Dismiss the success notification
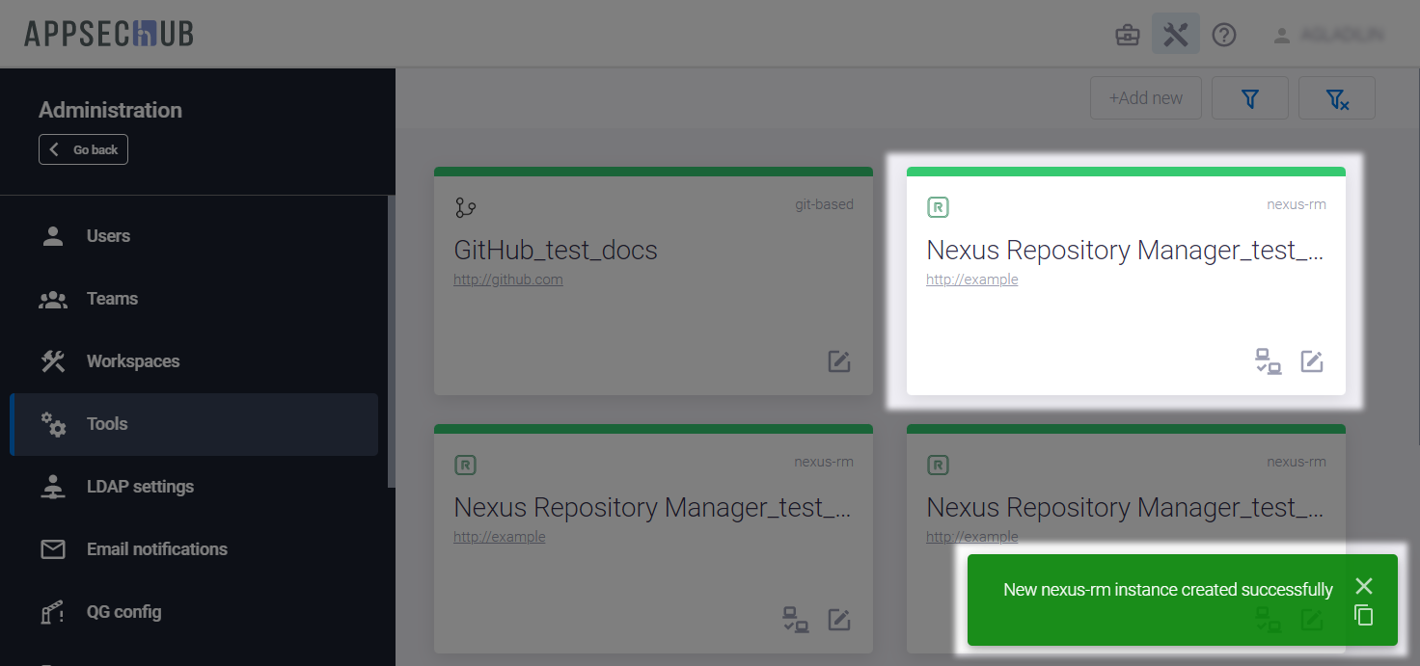Screen dimensions: 1420x666 (1363, 586)
